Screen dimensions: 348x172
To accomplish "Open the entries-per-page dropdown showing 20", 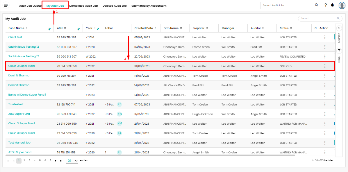I will coord(72,161).
